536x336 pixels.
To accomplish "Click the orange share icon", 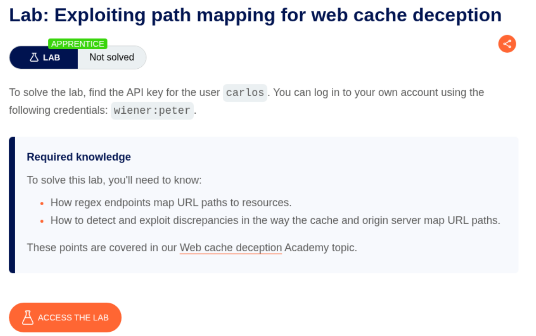I will tap(507, 44).
